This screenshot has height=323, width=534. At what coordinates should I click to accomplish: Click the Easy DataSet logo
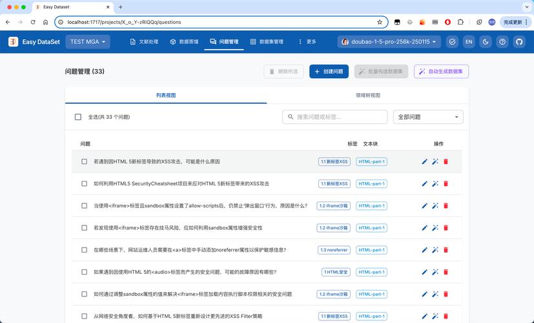pos(34,42)
